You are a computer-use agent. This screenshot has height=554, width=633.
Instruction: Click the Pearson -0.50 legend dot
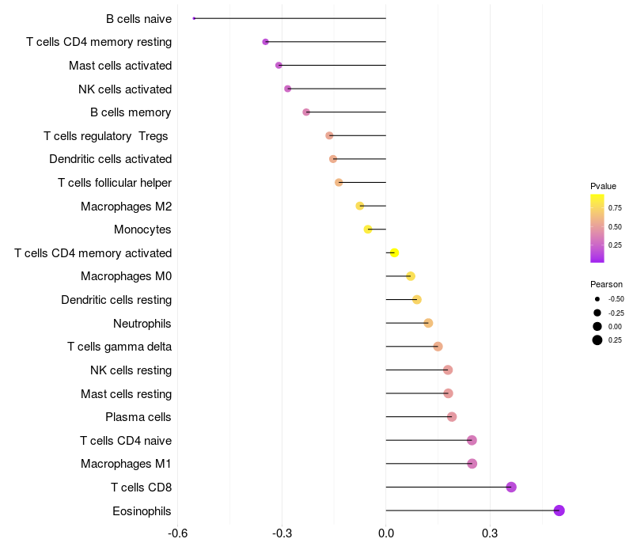(597, 299)
